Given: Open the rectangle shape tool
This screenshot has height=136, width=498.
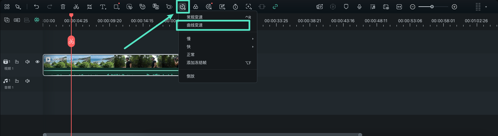Looking at the screenshot, I should pyautogui.click(x=116, y=7).
